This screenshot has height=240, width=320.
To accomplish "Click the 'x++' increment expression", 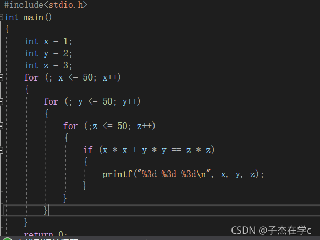I will point(110,77).
